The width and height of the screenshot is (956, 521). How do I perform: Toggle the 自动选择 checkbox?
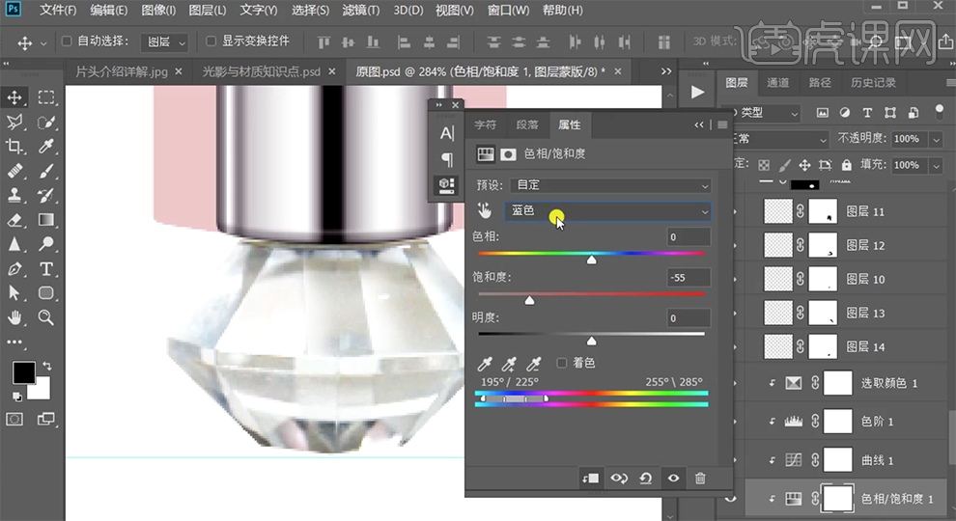click(68, 42)
